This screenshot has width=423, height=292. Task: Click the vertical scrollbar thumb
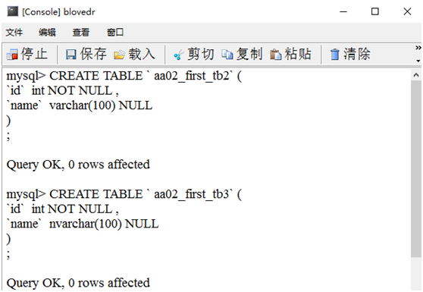click(416, 168)
